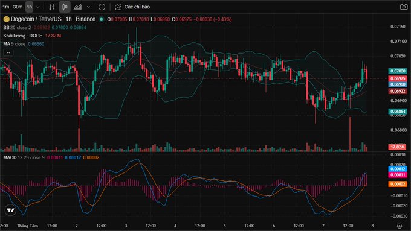
Task: Open Các chỉ báo indicators menu
Action: pyautogui.click(x=132, y=7)
